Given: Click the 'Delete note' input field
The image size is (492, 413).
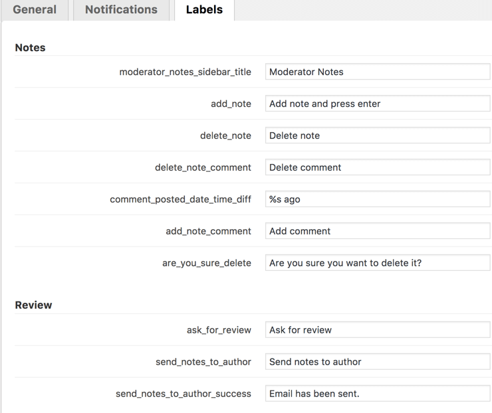Looking at the screenshot, I should click(x=377, y=135).
